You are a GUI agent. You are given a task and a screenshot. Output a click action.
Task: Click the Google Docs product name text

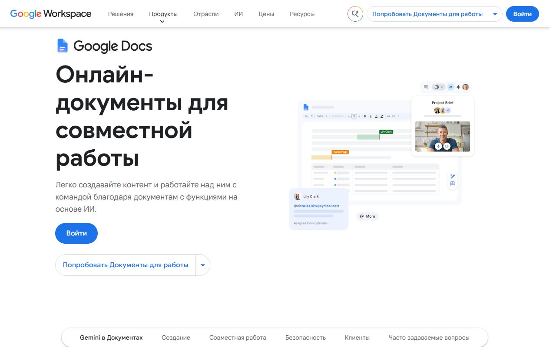(x=113, y=46)
